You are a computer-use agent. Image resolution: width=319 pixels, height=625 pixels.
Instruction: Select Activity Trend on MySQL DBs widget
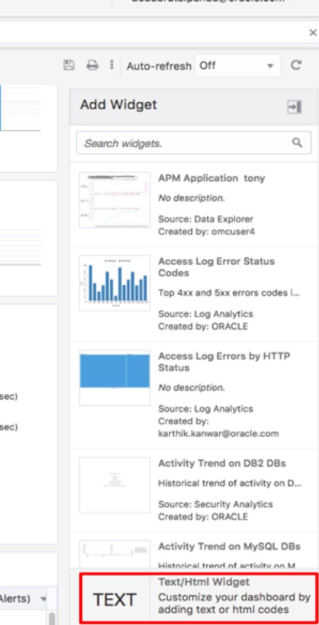point(229,546)
